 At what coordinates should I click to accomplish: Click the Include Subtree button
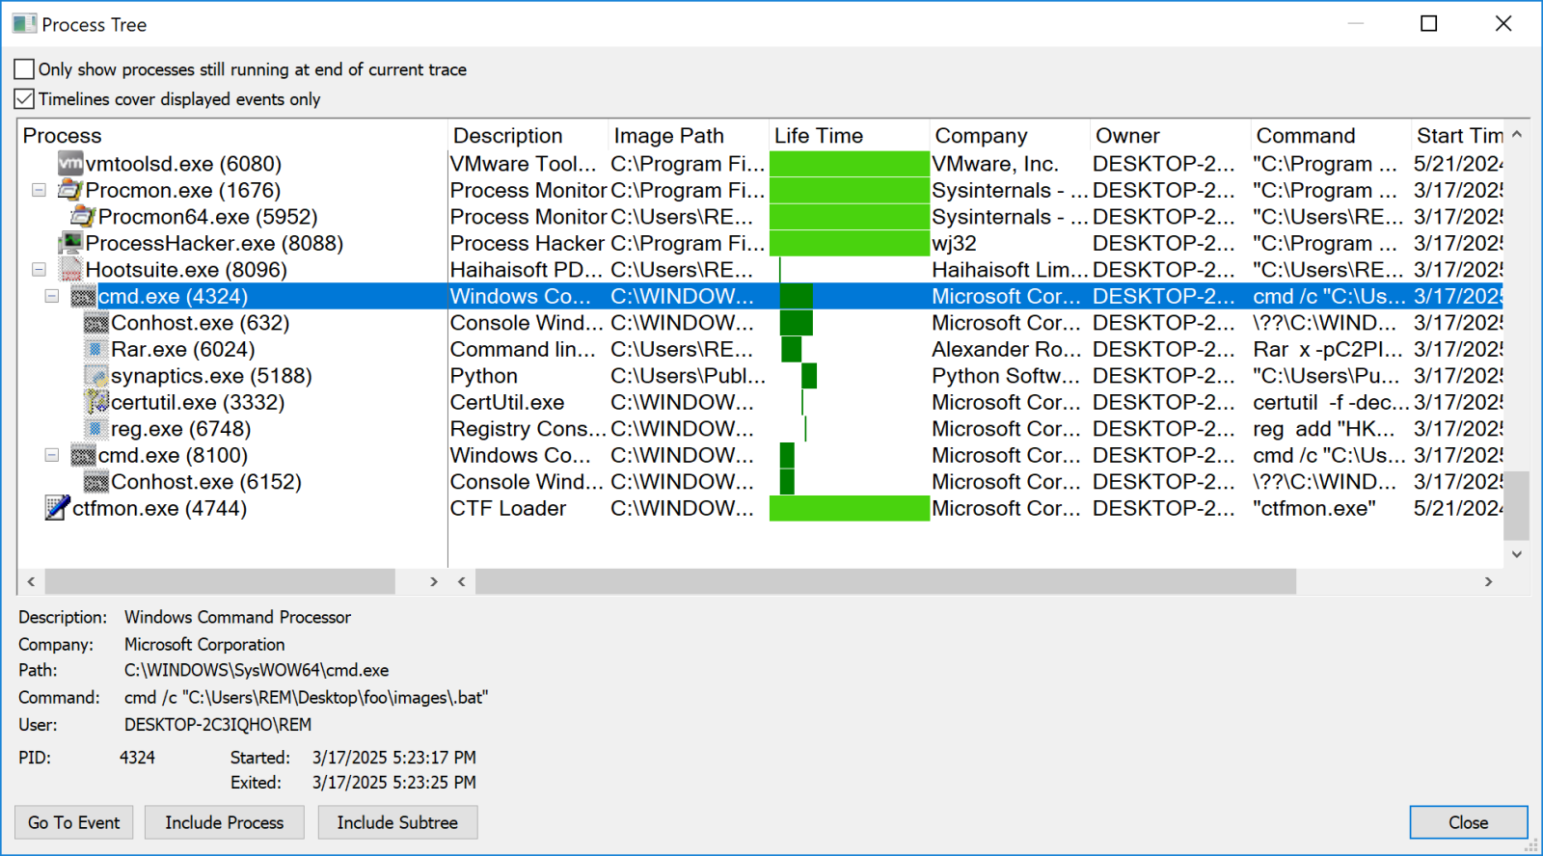pyautogui.click(x=397, y=822)
